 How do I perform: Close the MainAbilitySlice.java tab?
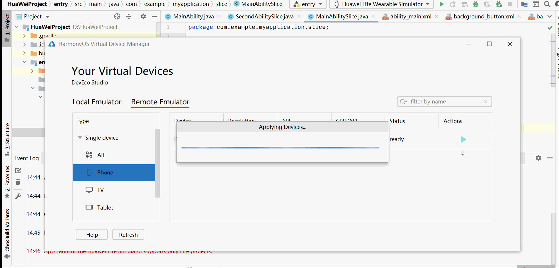373,16
